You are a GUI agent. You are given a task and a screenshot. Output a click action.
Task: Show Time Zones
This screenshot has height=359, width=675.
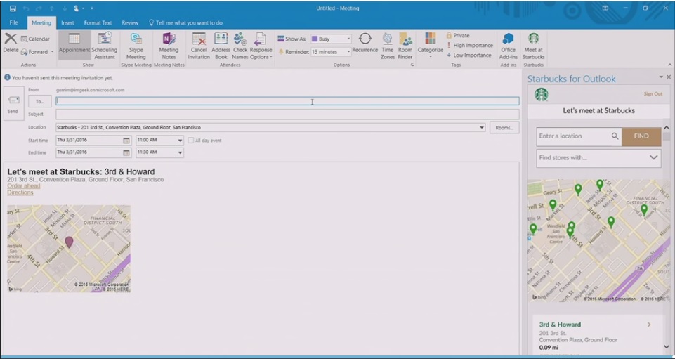(388, 45)
